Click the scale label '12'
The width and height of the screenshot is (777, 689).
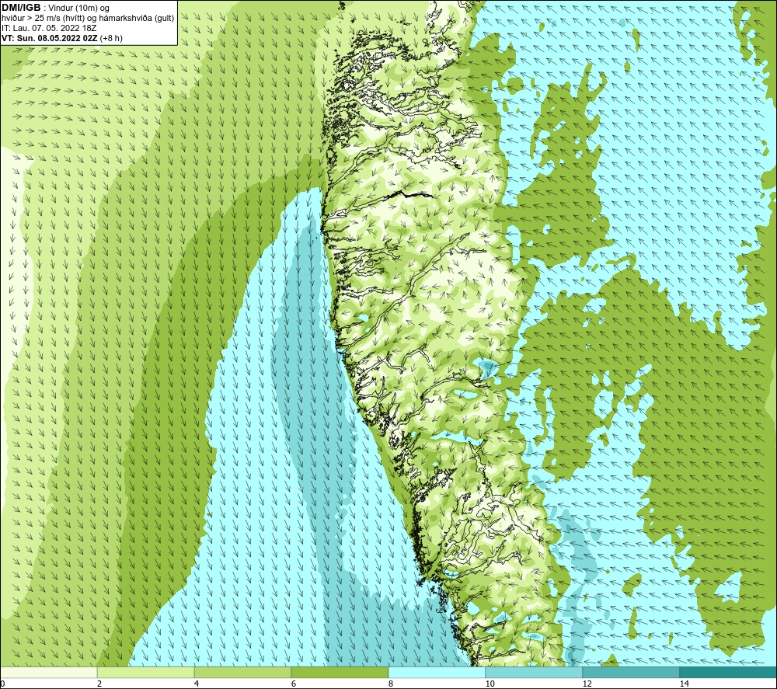coord(587,684)
